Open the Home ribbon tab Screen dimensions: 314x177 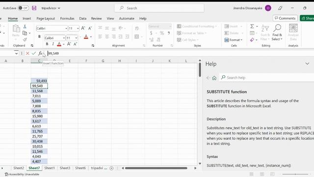click(x=13, y=19)
